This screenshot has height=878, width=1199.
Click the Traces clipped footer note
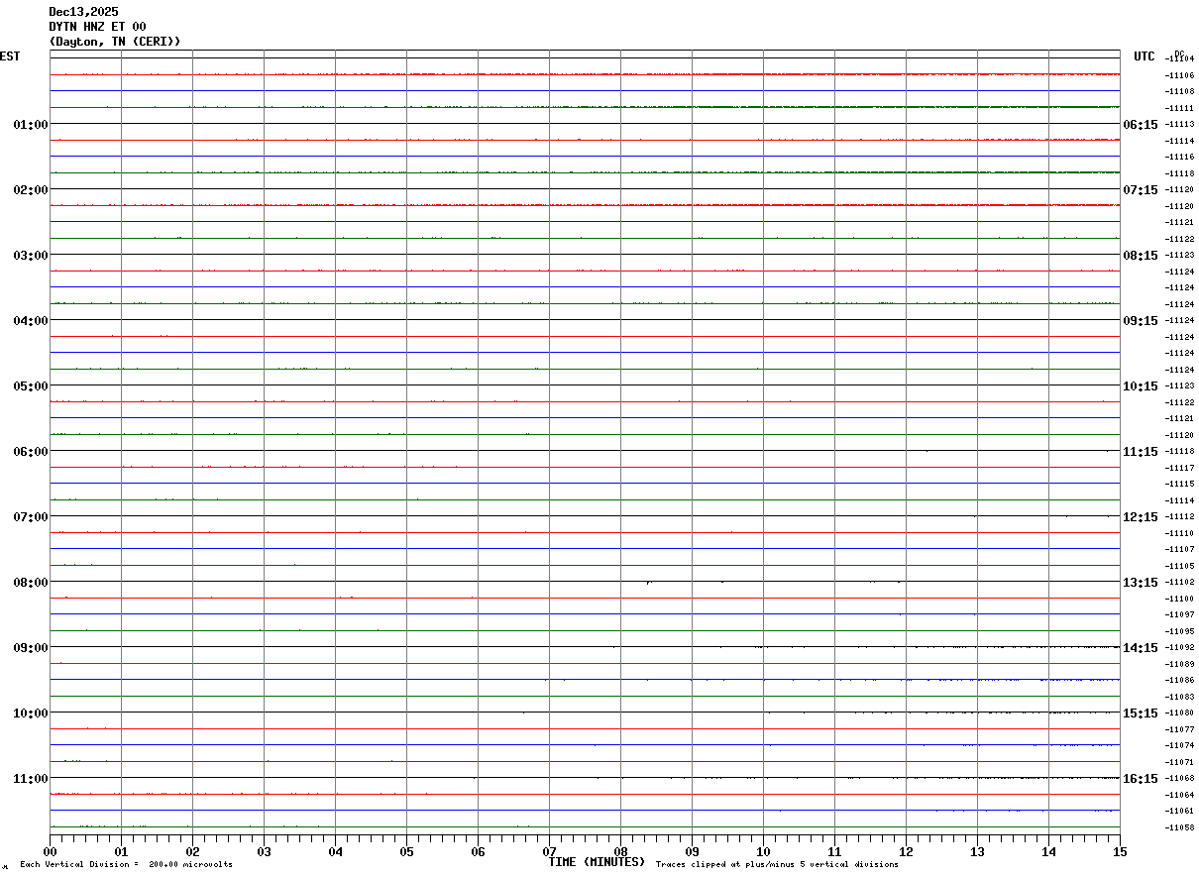click(777, 865)
